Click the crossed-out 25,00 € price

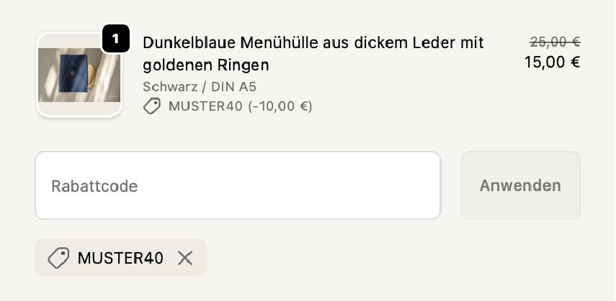pyautogui.click(x=555, y=42)
